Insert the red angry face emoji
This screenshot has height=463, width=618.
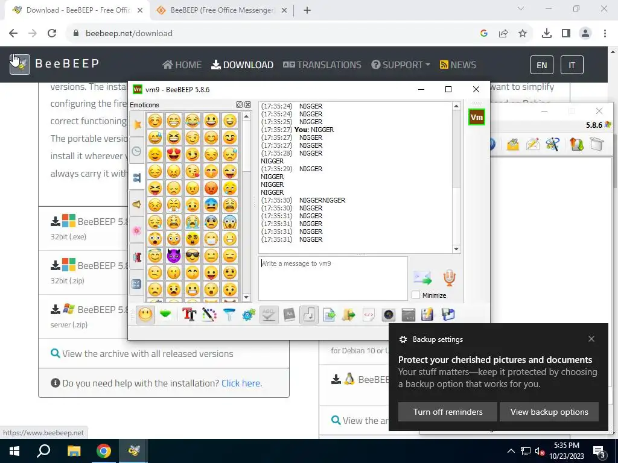pyautogui.click(x=211, y=188)
